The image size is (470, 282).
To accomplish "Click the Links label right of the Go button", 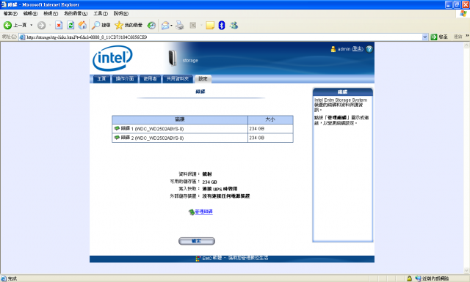I will (458, 37).
